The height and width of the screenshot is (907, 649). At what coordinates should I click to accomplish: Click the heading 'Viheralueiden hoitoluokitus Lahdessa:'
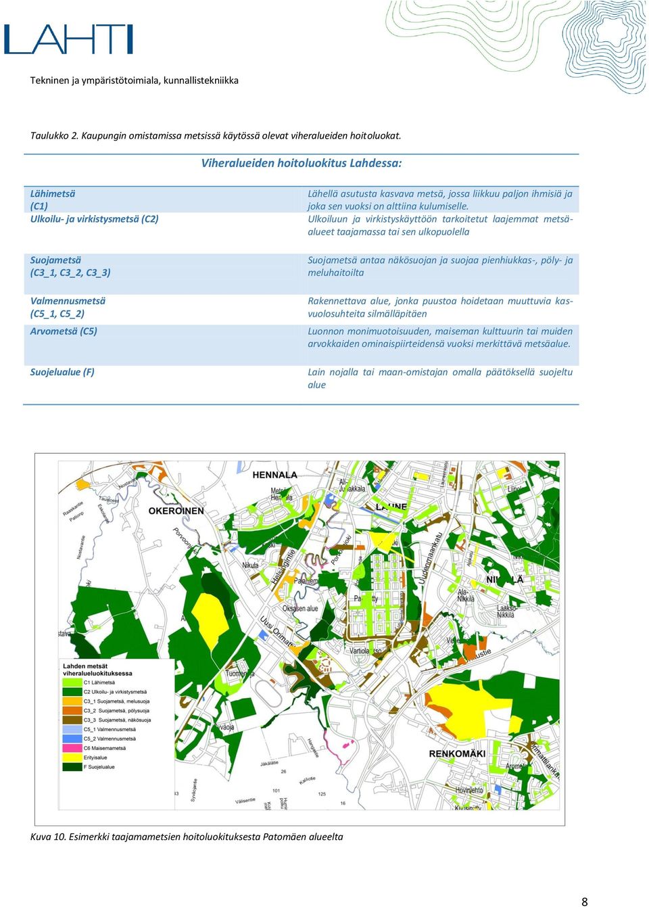tap(302, 163)
